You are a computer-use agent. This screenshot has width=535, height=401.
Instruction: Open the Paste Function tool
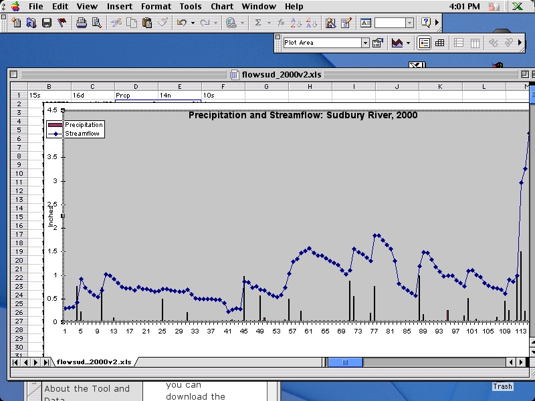[x=280, y=22]
